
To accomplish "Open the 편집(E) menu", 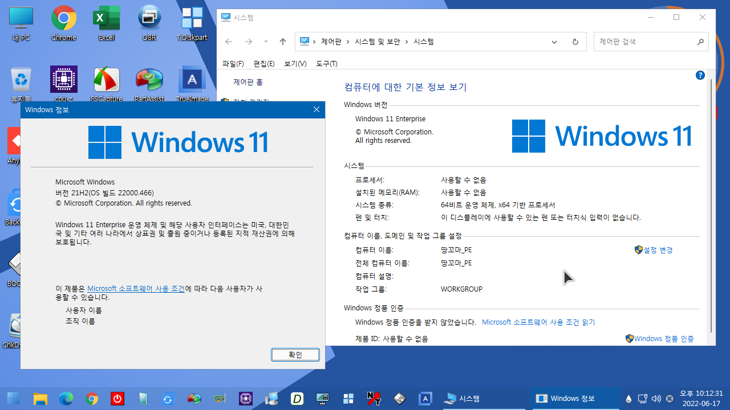I will pyautogui.click(x=264, y=64).
